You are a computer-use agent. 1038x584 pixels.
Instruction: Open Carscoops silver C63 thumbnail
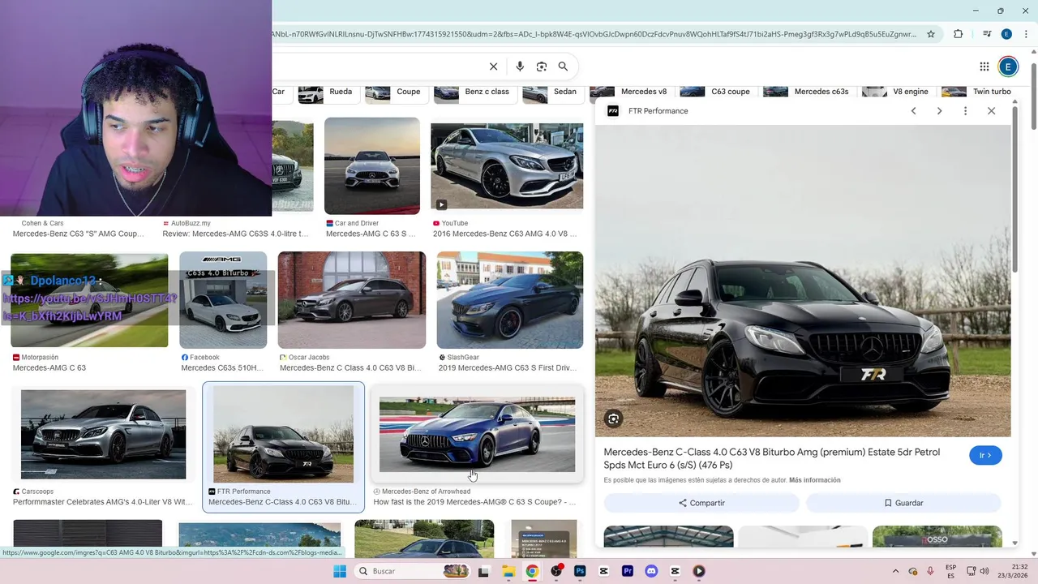(103, 435)
